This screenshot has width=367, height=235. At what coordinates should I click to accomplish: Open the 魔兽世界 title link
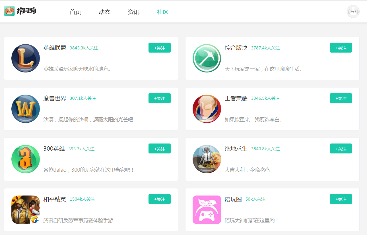(55, 98)
